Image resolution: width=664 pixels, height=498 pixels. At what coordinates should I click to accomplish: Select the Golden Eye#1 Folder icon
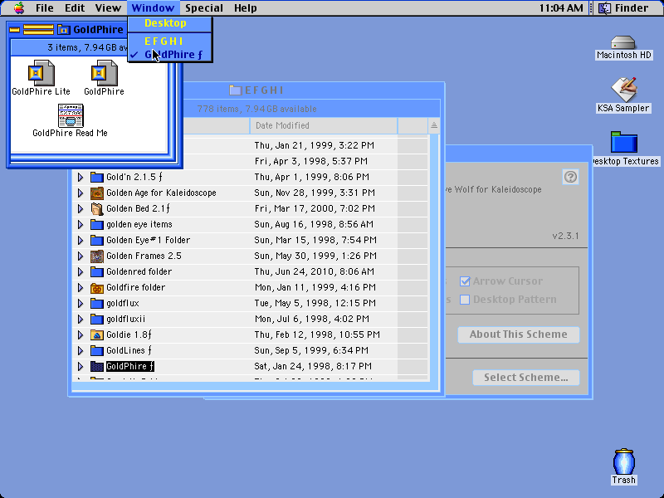[x=97, y=240]
